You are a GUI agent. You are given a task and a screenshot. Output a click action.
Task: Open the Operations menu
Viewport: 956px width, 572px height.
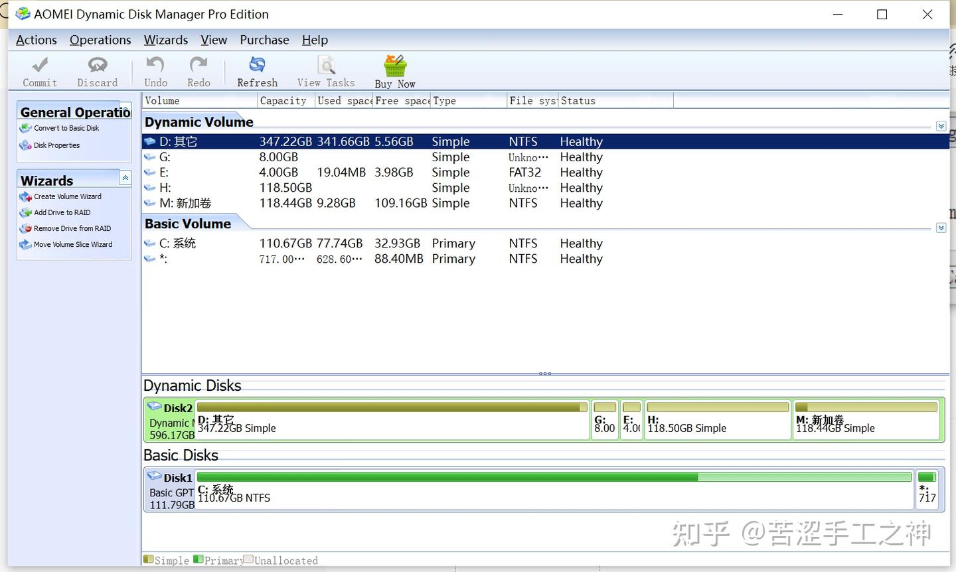pos(100,40)
